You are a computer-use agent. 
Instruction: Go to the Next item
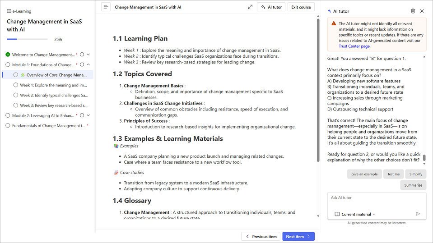click(298, 236)
